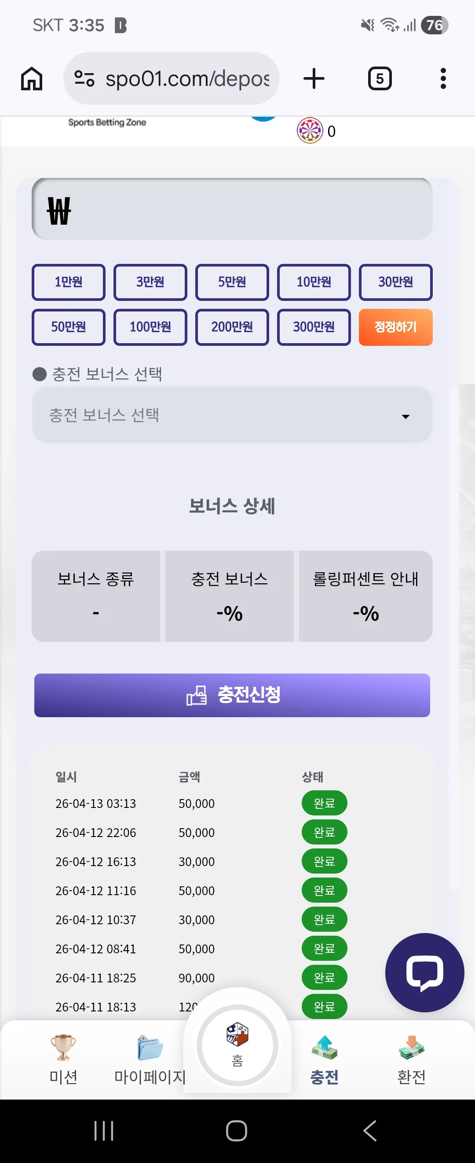Tap the browser home icon
This screenshot has height=1163, width=475.
[x=32, y=78]
